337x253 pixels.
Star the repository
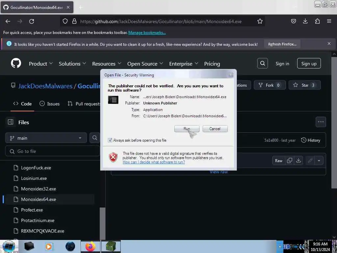pyautogui.click(x=304, y=85)
